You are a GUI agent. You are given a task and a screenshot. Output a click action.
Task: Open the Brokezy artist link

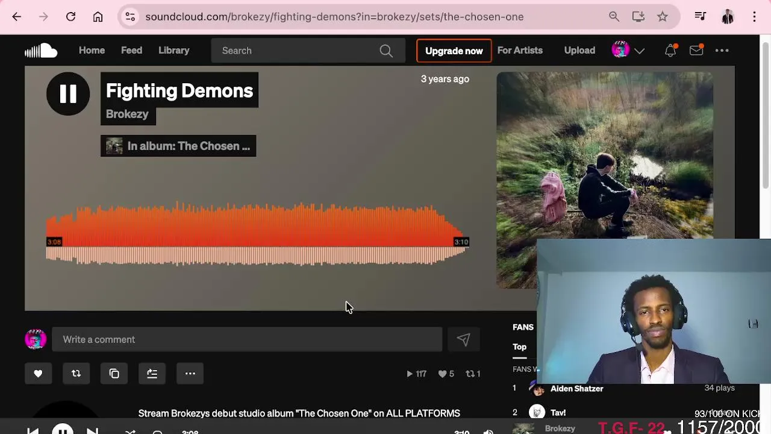pos(127,114)
